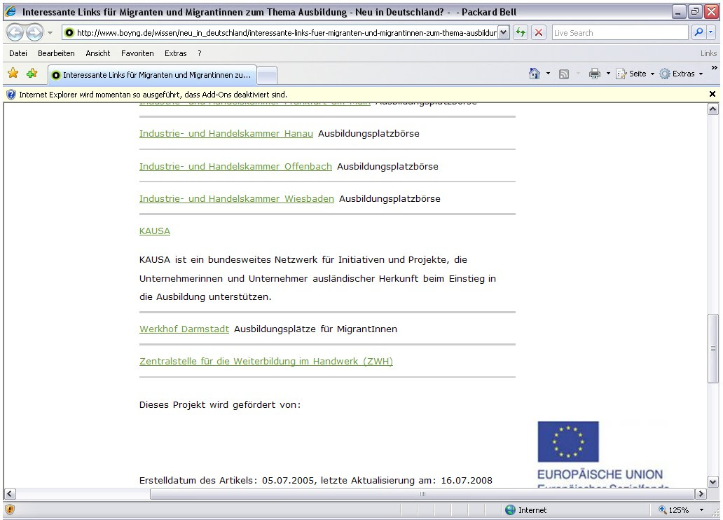The height and width of the screenshot is (520, 723).
Task: Stop loading with the red X icon
Action: [x=538, y=32]
